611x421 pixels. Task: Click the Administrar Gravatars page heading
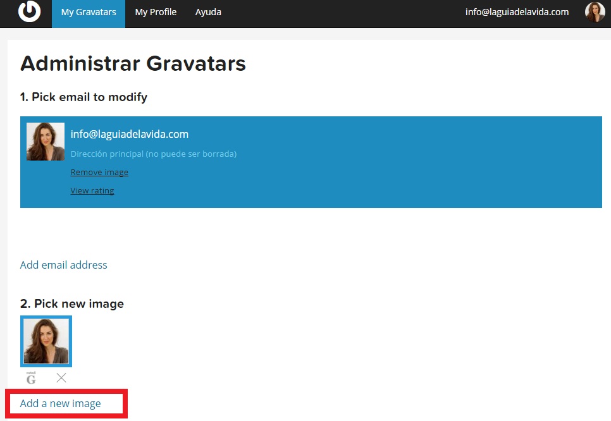[133, 64]
